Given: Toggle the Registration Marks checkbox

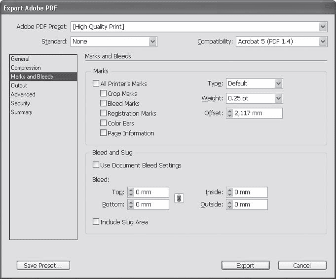Looking at the screenshot, I should coord(104,114).
